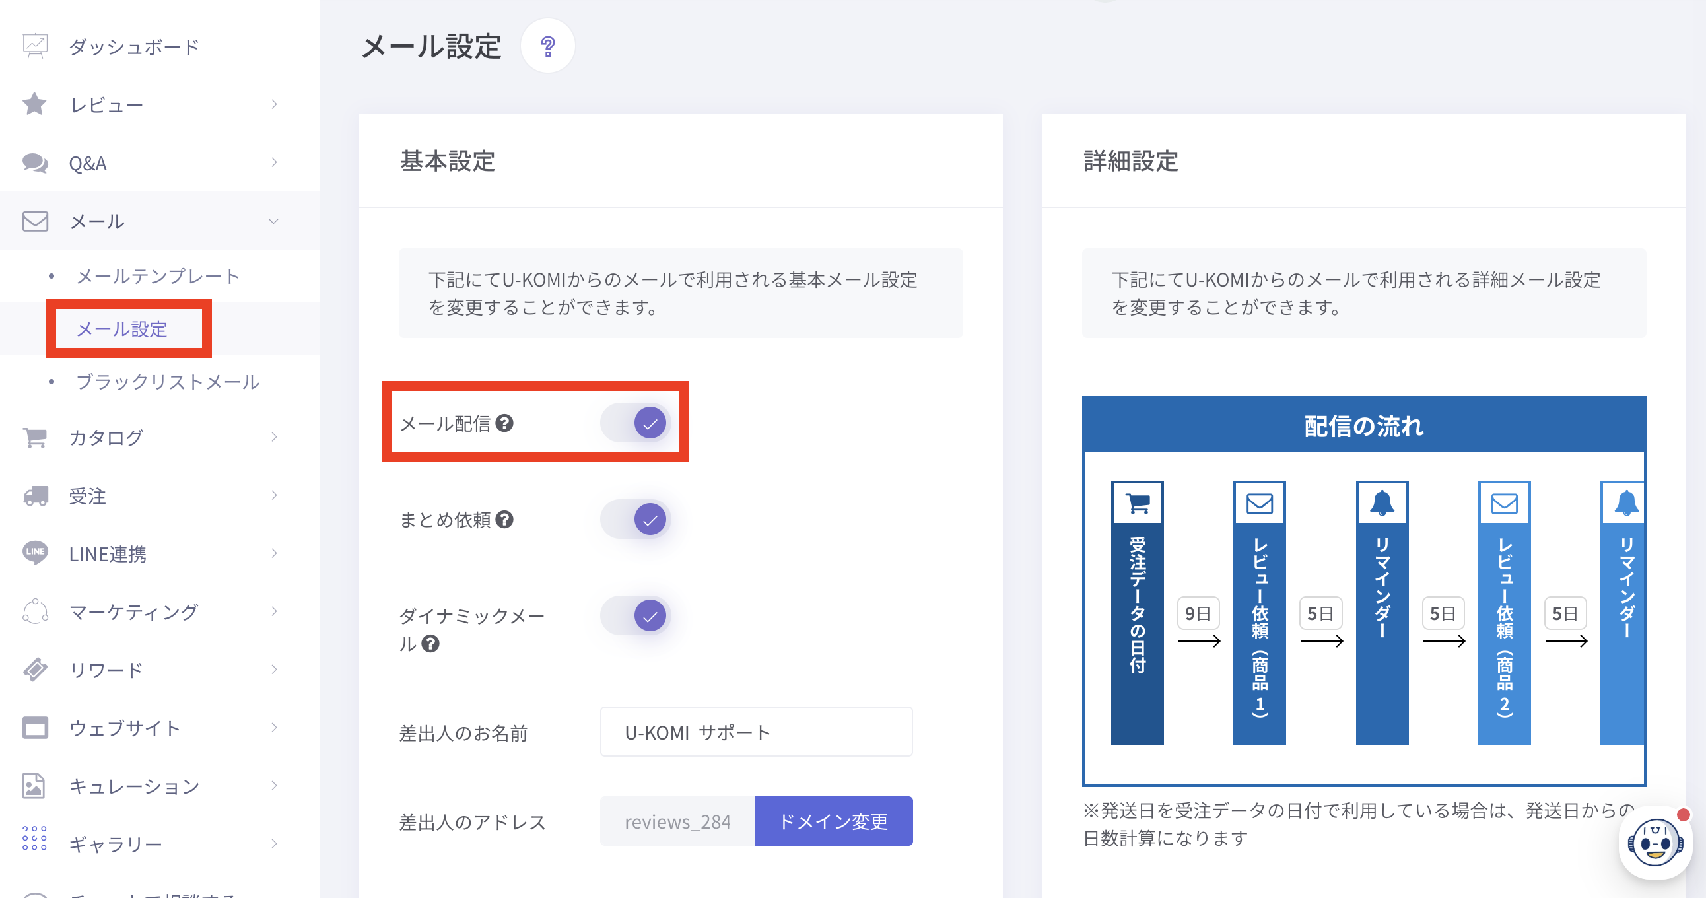Click the ダッシュボード chart icon
The image size is (1706, 898).
point(35,46)
